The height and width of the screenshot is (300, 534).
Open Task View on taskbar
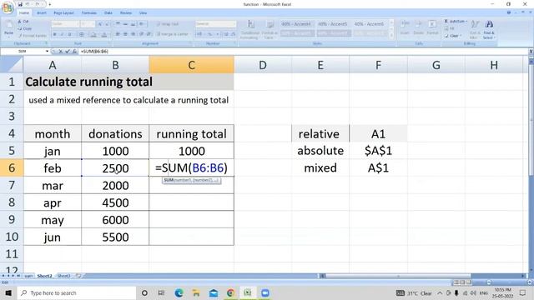(x=161, y=292)
